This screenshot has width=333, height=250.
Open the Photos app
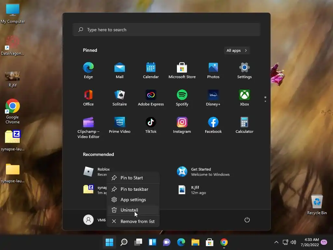pos(213,71)
